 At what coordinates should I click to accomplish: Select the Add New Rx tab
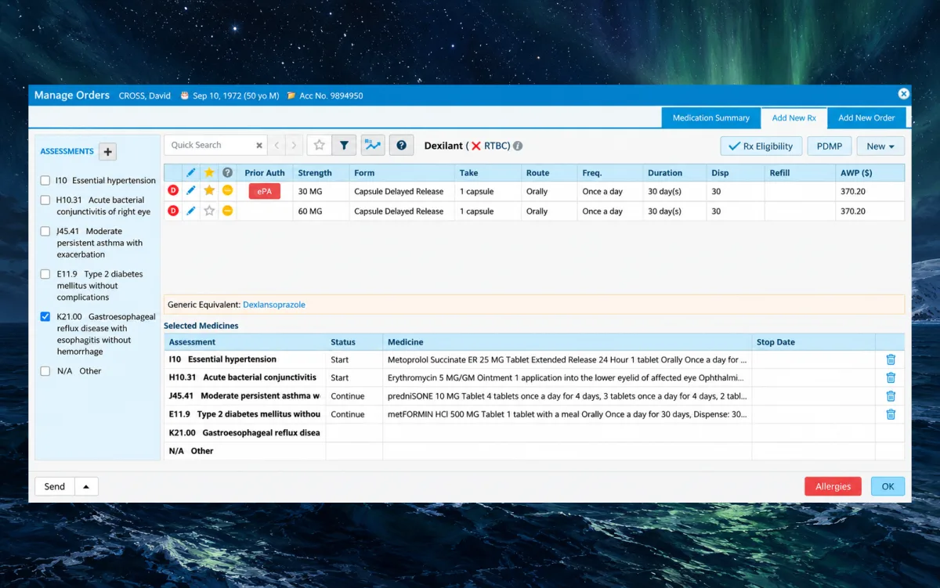tap(794, 118)
